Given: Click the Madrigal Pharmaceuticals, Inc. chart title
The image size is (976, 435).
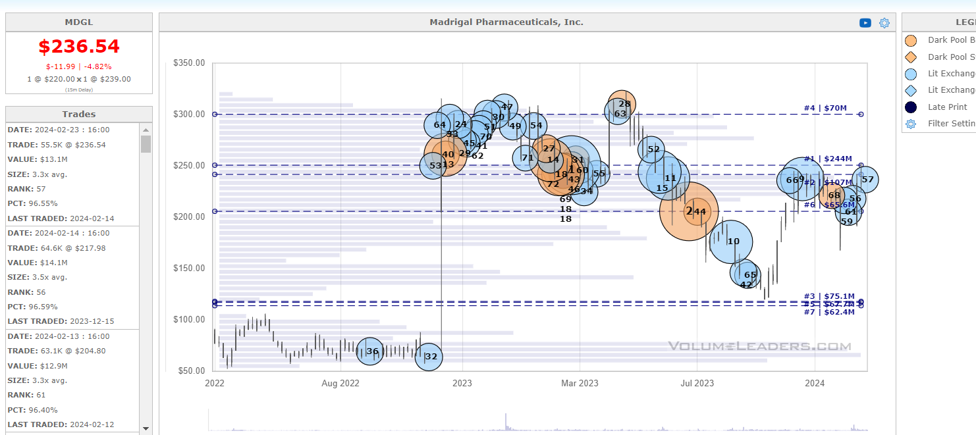Looking at the screenshot, I should [x=506, y=22].
